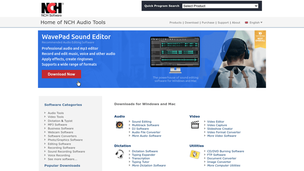The width and height of the screenshot is (304, 171).
Task: Select Software Converters category
Action: pyautogui.click(x=62, y=136)
